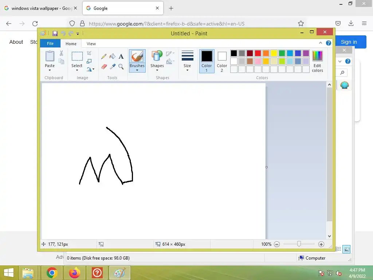
Task: Pick the yellow color swatch
Action: 274,53
